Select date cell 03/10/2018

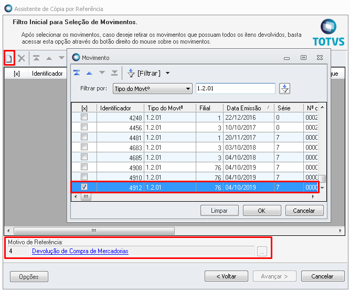point(248,147)
